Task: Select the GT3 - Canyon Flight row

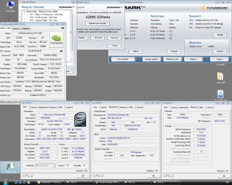Action: coord(43,20)
